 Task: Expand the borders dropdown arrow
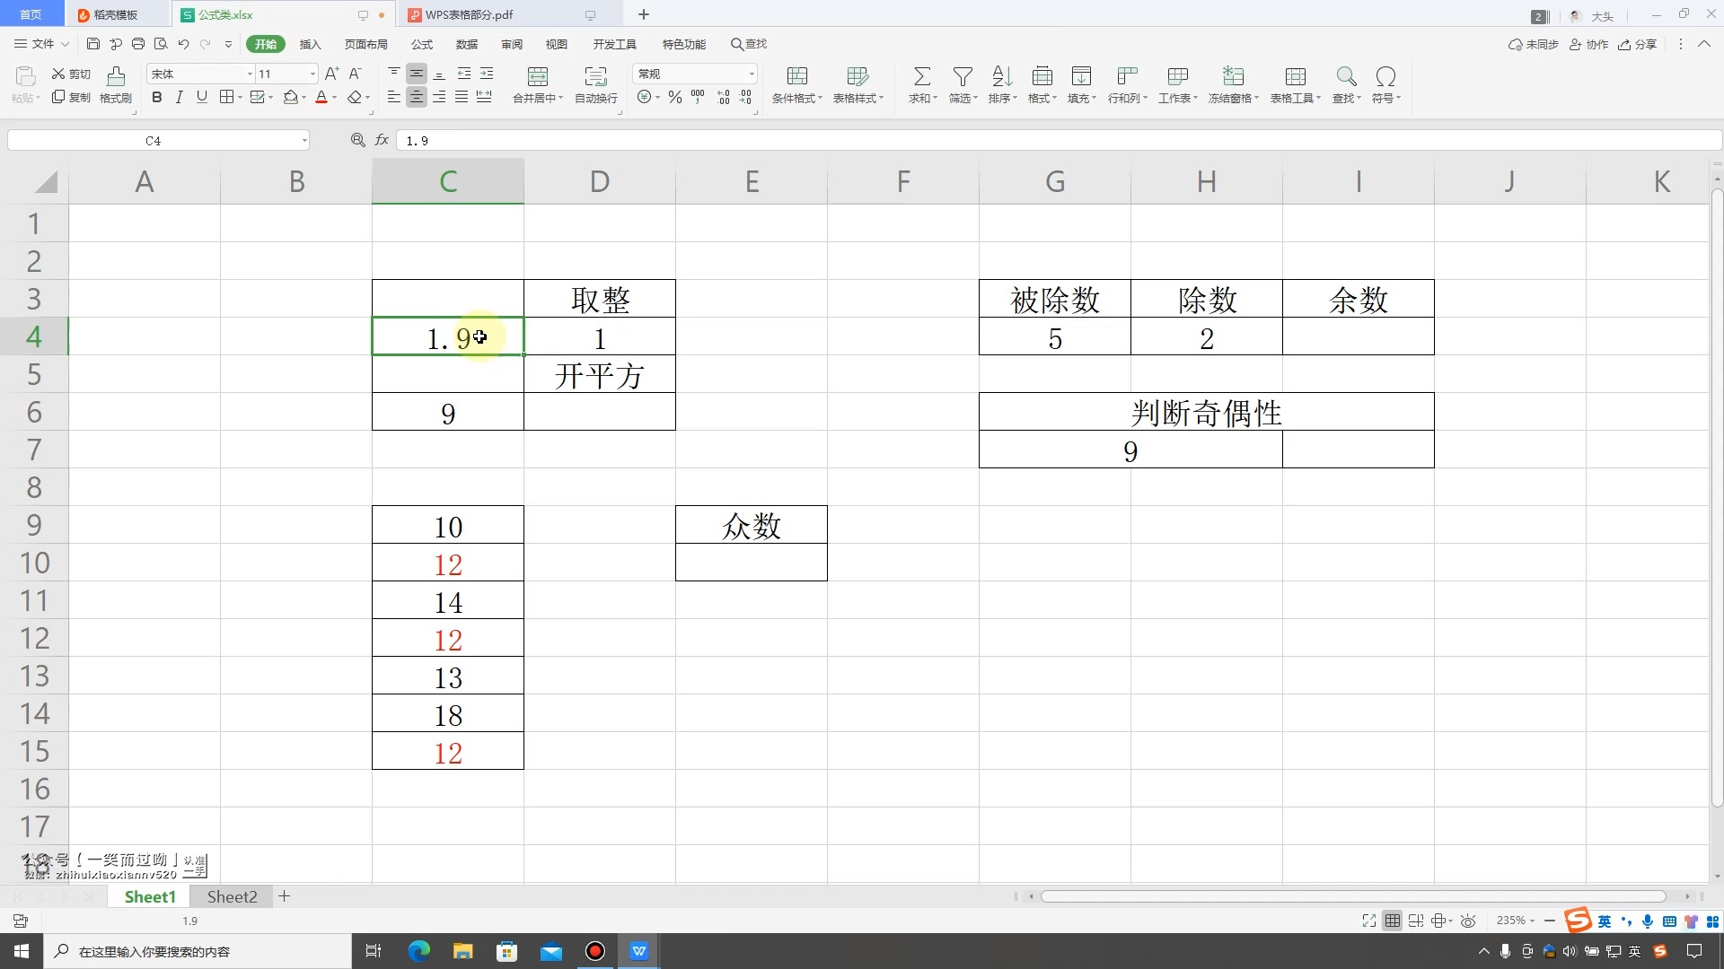[x=240, y=98]
